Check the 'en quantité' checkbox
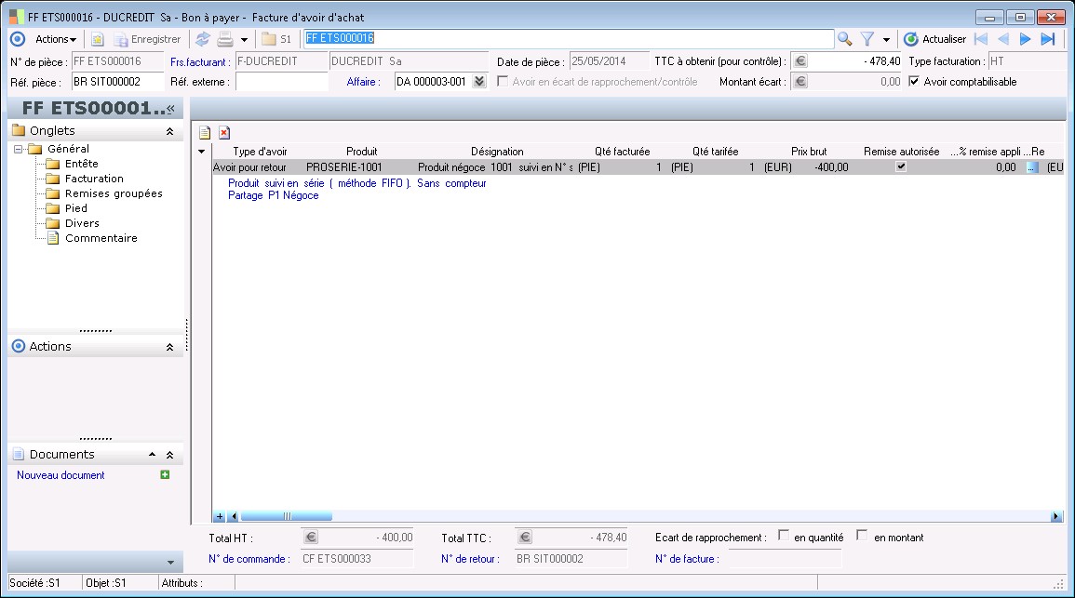Screen dimensions: 1075x598 (784, 536)
